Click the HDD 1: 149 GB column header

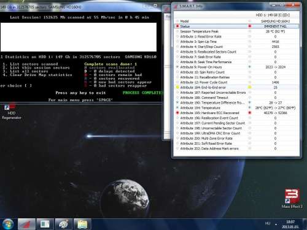pyautogui.click(x=273, y=15)
